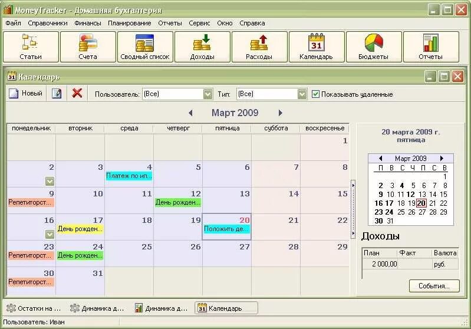
Task: Select the 2 000,00 plan value cell
Action: tap(380, 264)
